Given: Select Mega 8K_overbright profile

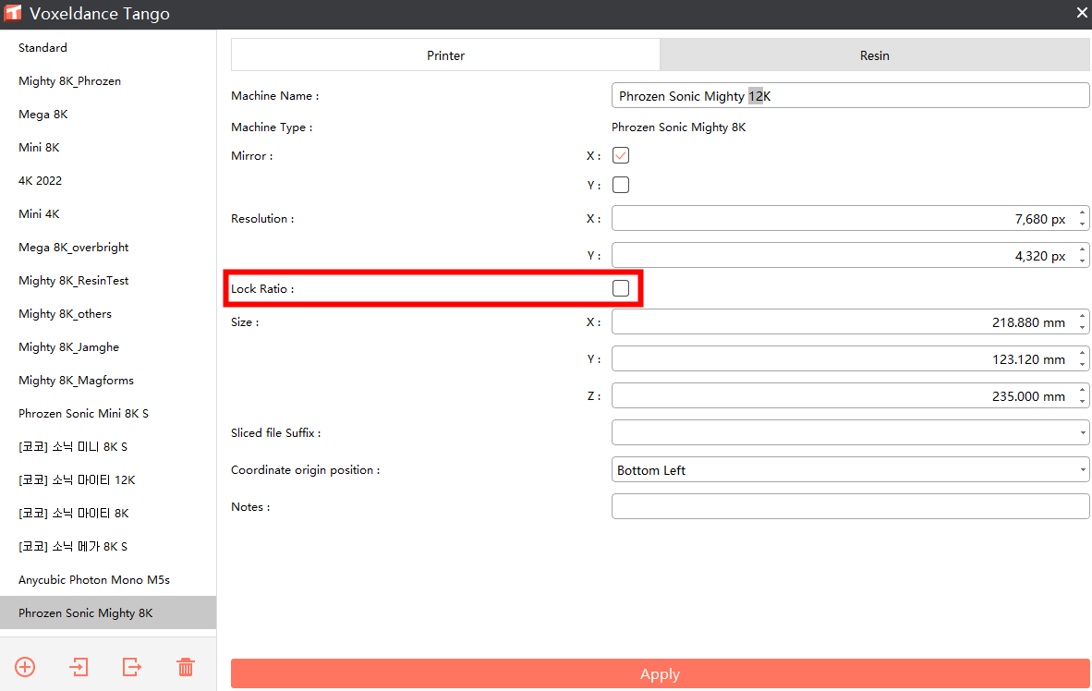Looking at the screenshot, I should (108, 248).
